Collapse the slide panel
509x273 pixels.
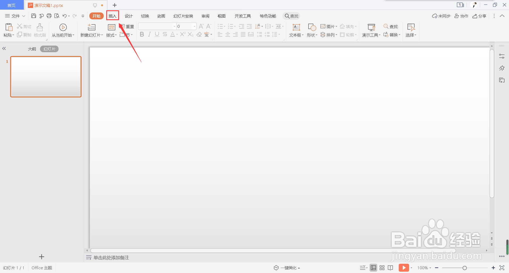[4, 49]
